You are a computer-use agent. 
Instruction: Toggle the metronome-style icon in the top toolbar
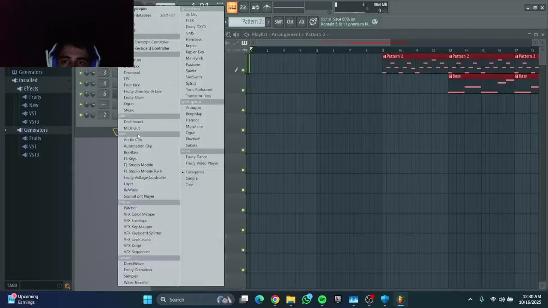click(x=267, y=7)
